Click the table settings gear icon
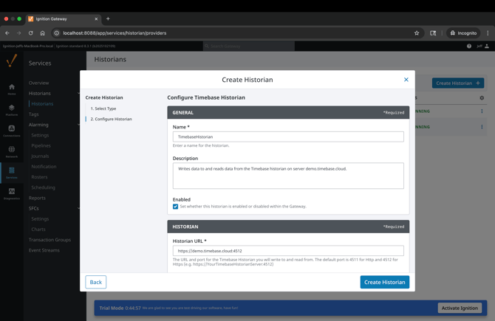The image size is (495, 321). point(482,97)
